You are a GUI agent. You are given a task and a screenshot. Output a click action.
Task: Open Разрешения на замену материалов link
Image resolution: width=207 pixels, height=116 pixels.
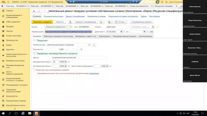pyautogui.click(x=123, y=16)
